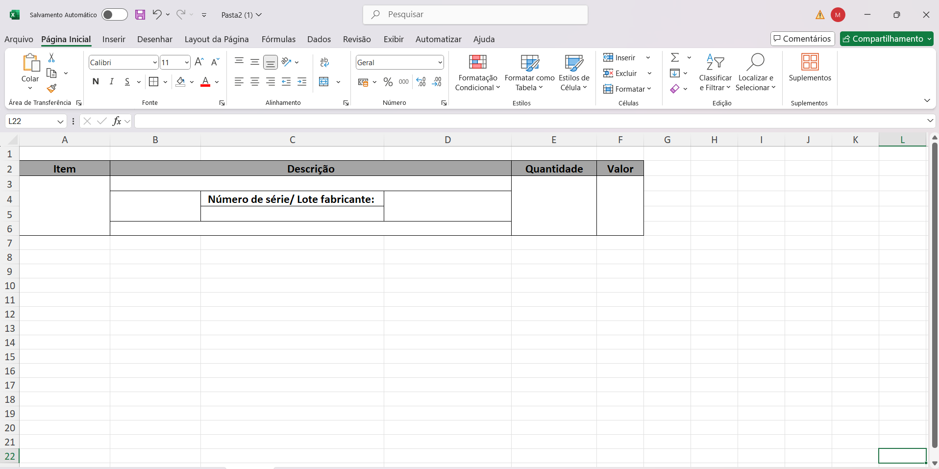939x469 pixels.
Task: Toggle bold (N) formatting
Action: [x=96, y=82]
